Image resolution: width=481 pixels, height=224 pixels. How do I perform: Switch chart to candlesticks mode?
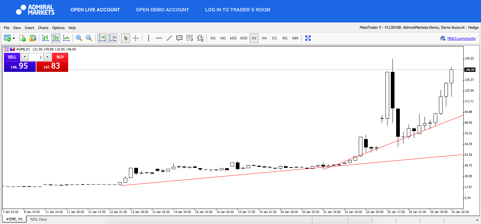click(x=56, y=38)
